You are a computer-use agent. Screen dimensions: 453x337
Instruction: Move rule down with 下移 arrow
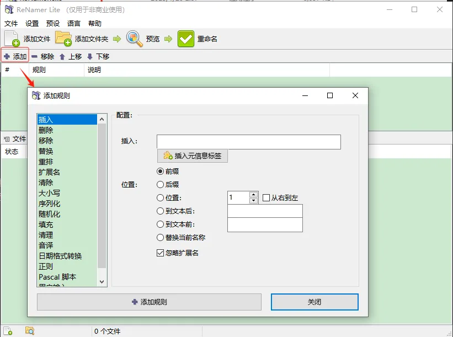coord(98,56)
